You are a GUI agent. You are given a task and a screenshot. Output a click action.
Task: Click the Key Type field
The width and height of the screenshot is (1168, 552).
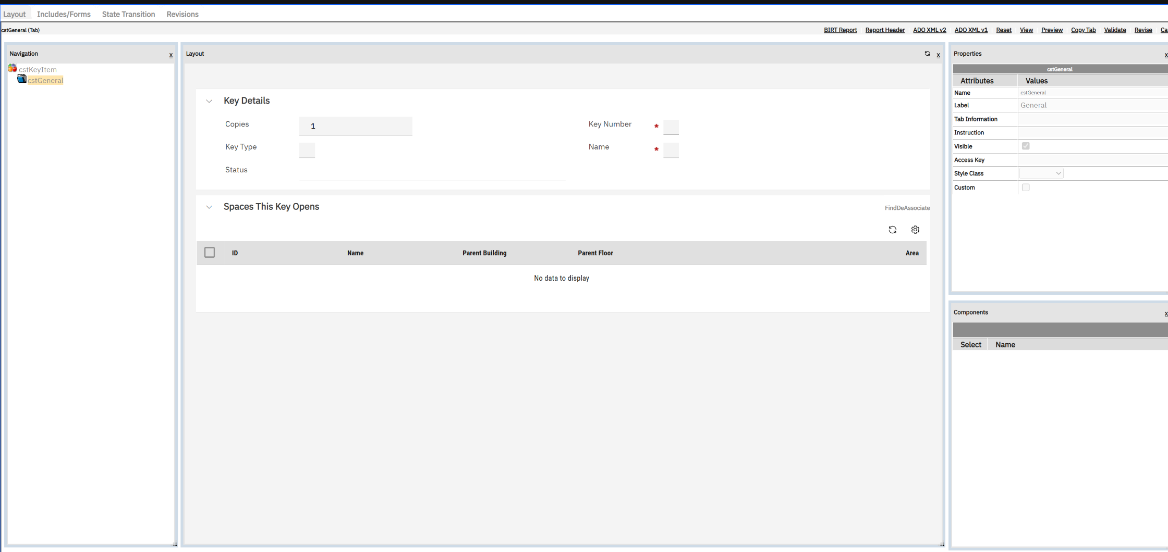[307, 150]
